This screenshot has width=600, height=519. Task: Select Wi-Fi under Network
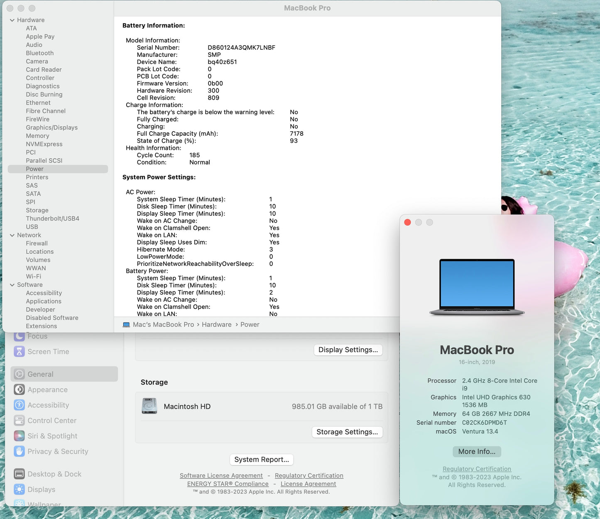pos(33,277)
